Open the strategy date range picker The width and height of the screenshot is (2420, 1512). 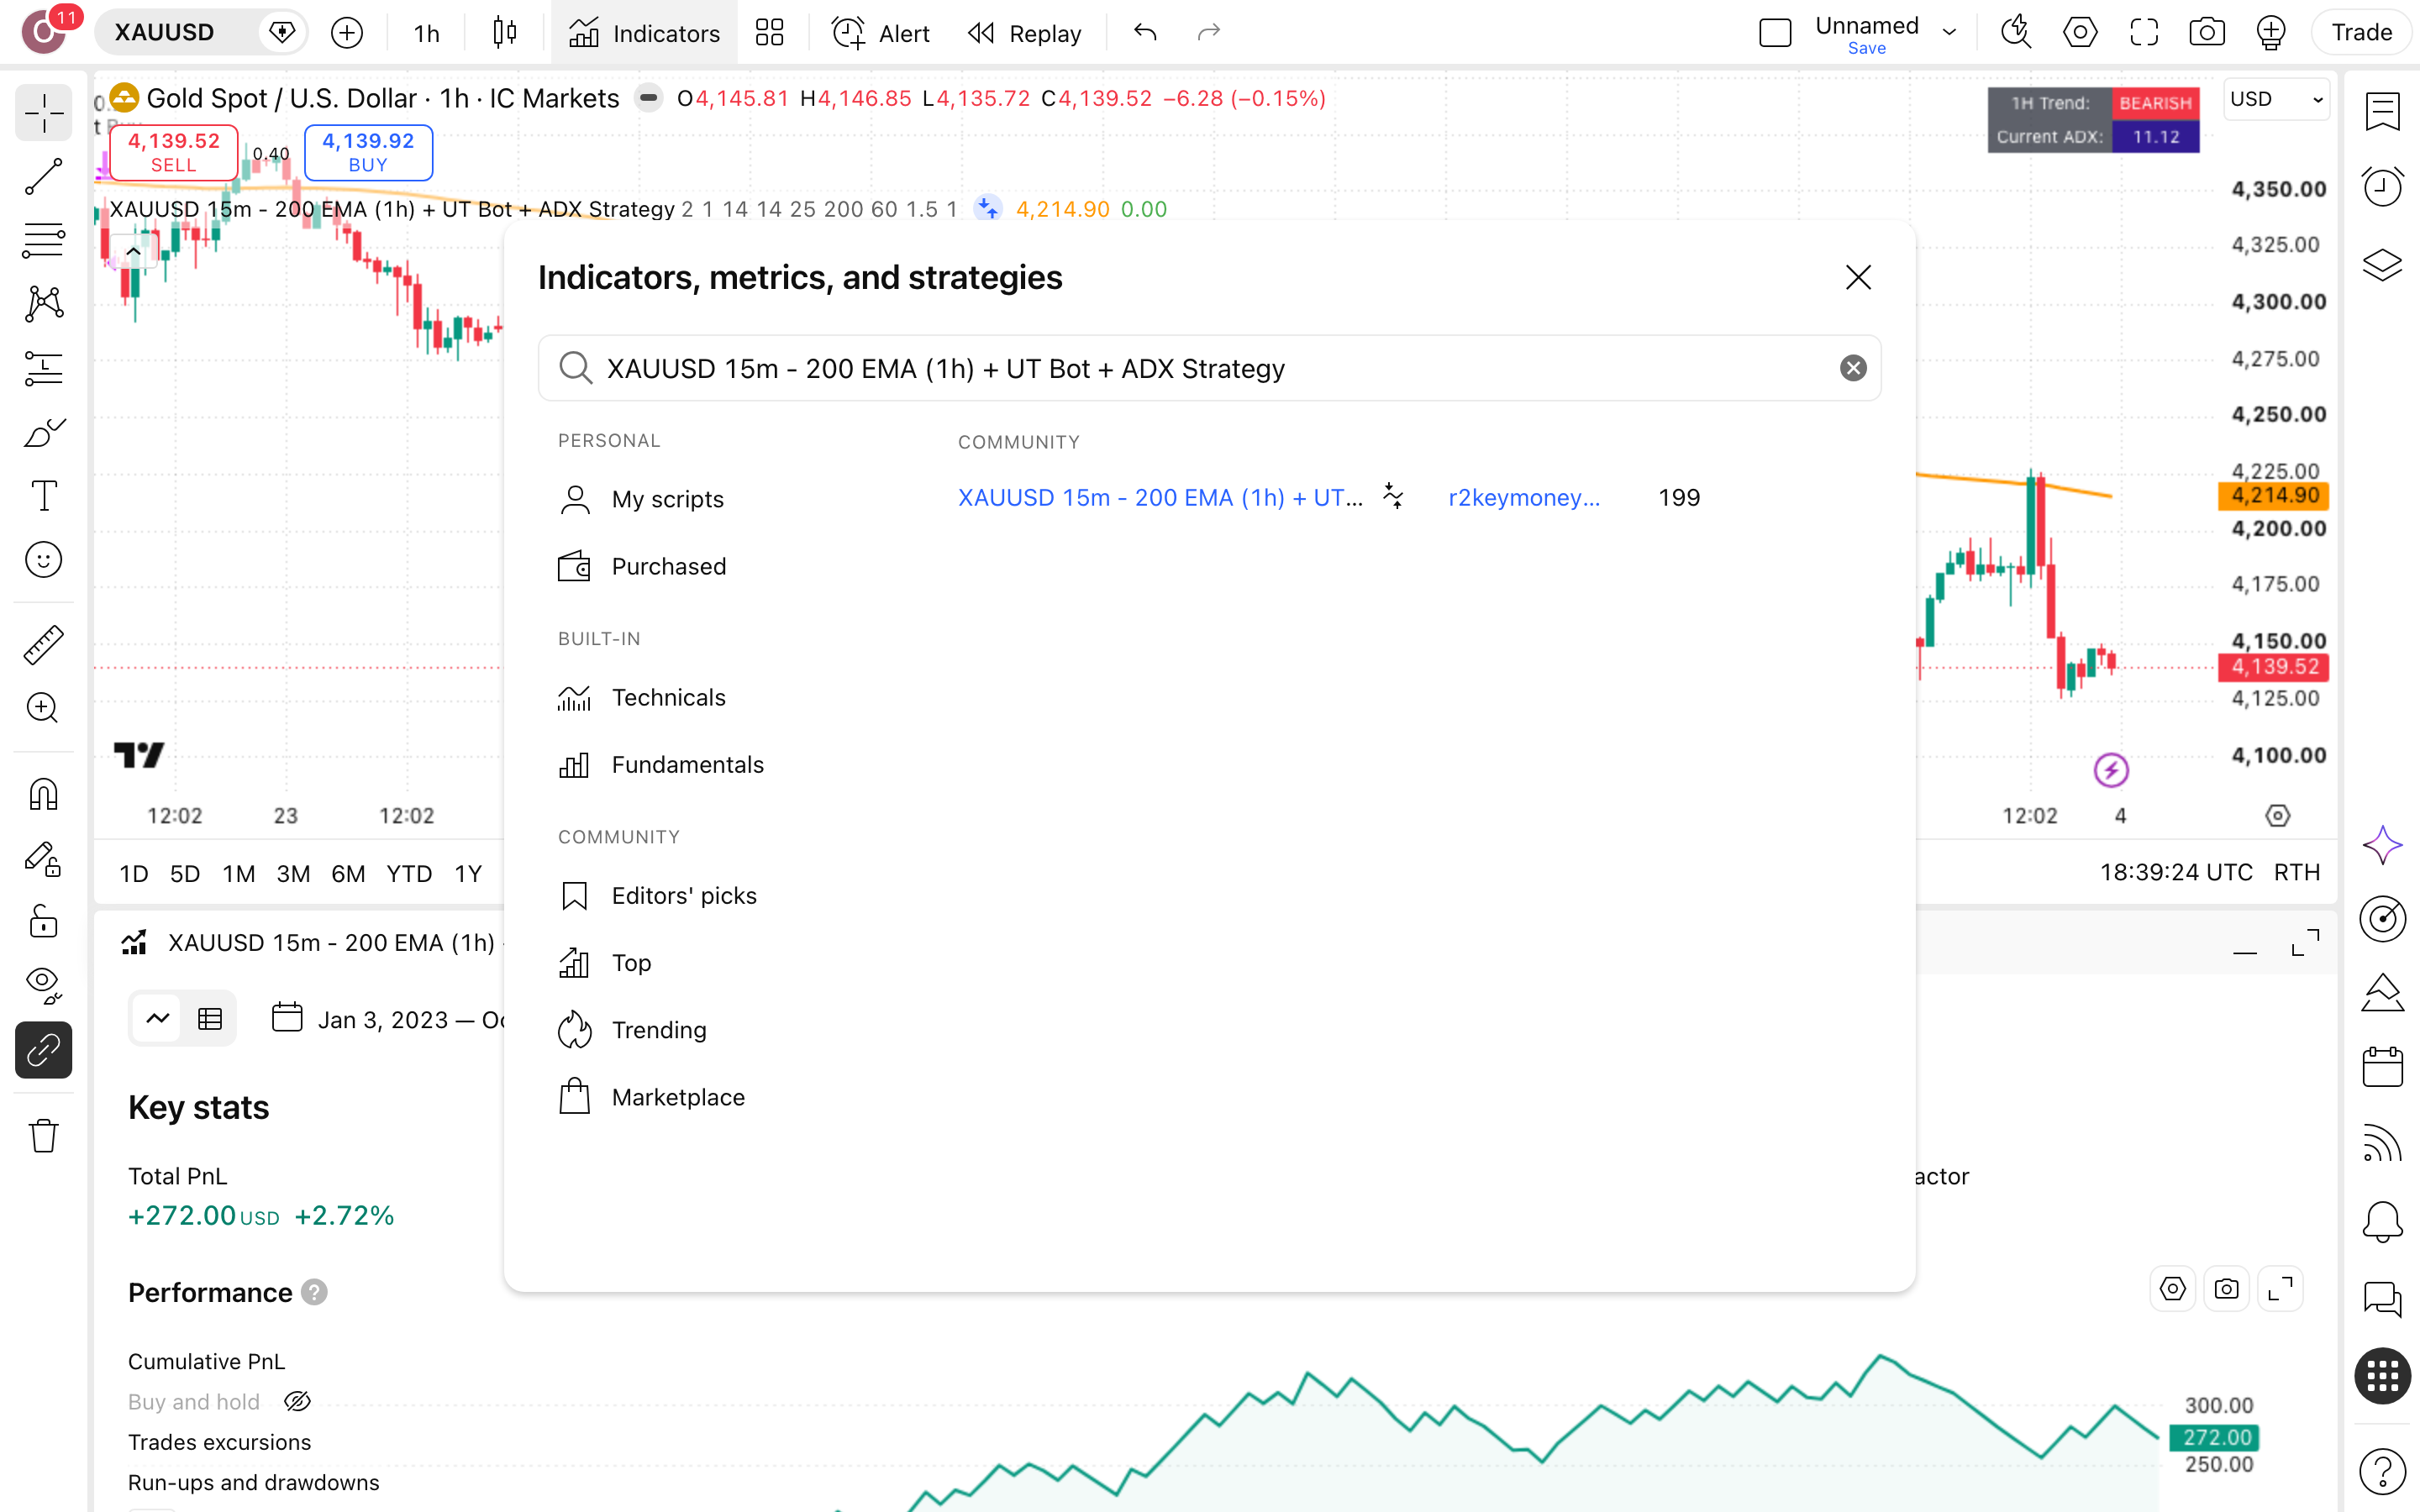pos(388,1019)
